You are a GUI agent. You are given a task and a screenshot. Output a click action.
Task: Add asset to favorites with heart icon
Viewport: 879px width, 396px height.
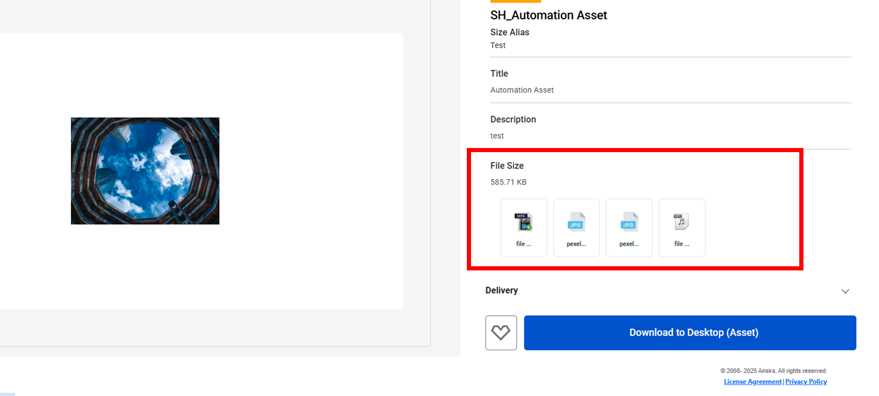[501, 332]
